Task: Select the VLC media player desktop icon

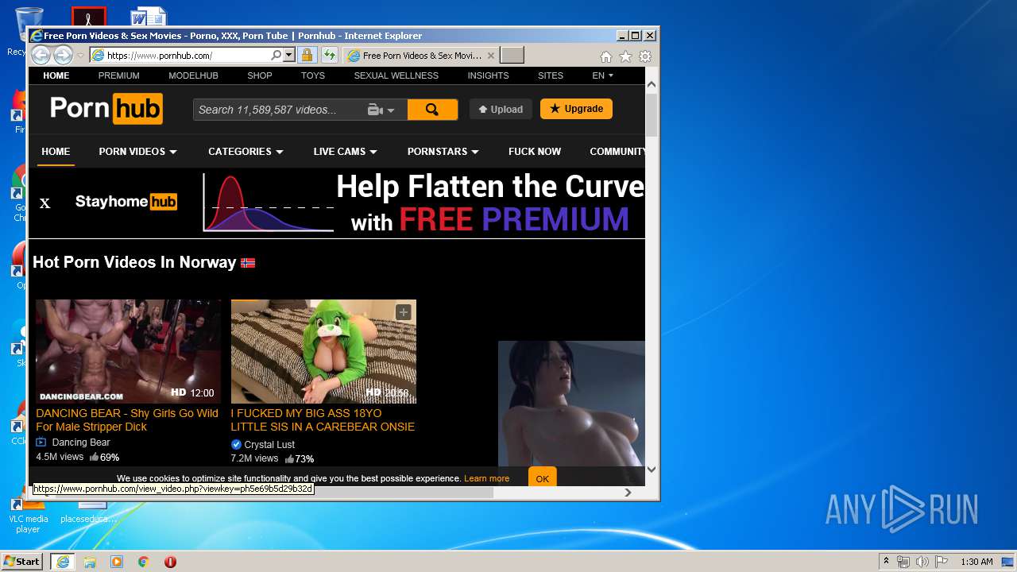Action: 28,515
